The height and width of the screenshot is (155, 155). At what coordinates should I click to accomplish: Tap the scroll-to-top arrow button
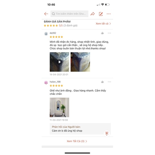tap(107, 134)
